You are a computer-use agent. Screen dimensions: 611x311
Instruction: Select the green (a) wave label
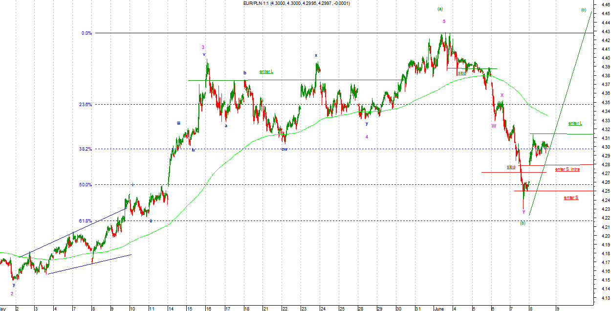click(440, 9)
